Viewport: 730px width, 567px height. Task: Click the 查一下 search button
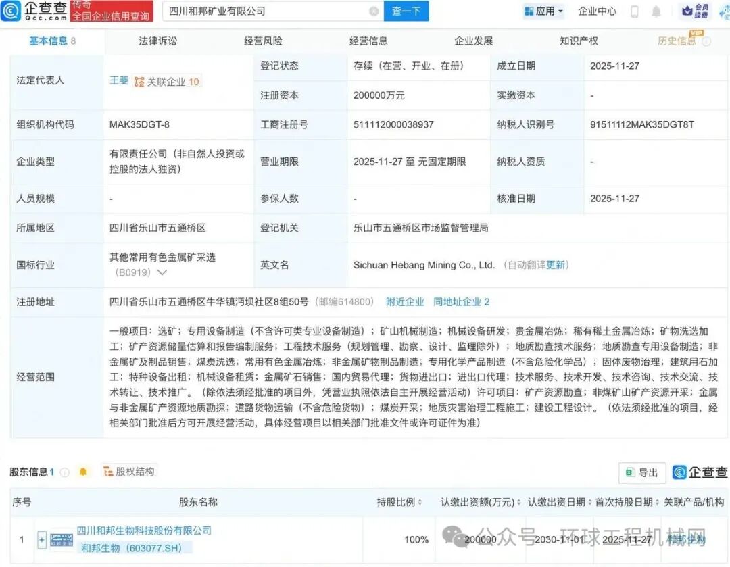point(406,11)
